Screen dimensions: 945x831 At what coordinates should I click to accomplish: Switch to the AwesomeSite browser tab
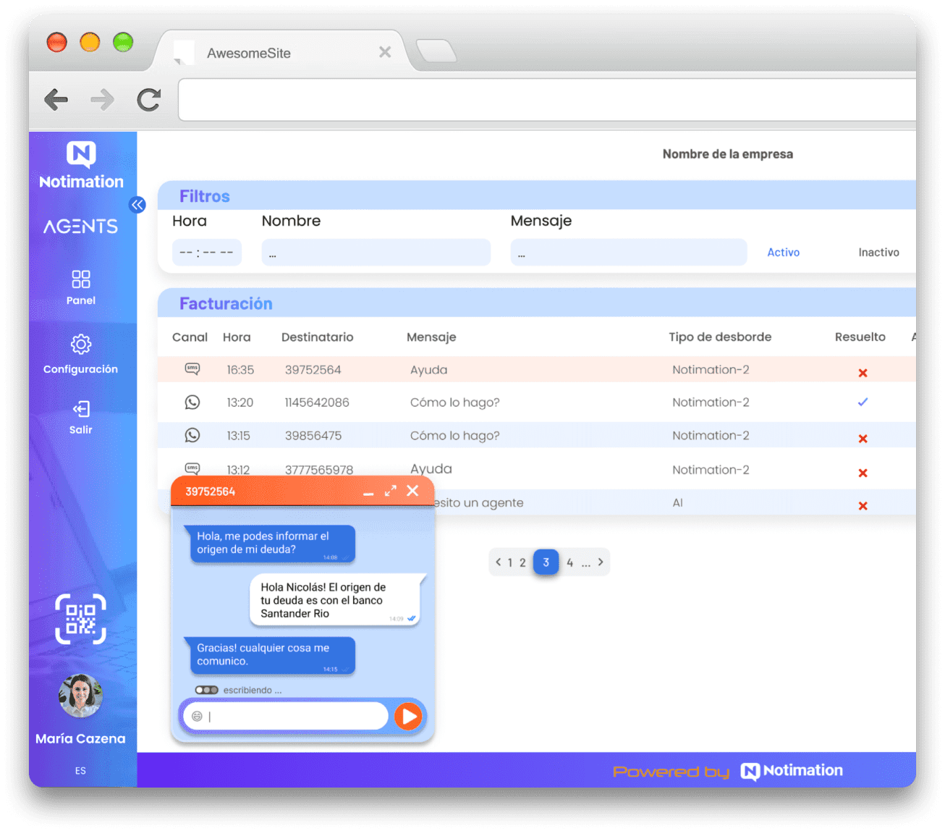[x=249, y=53]
